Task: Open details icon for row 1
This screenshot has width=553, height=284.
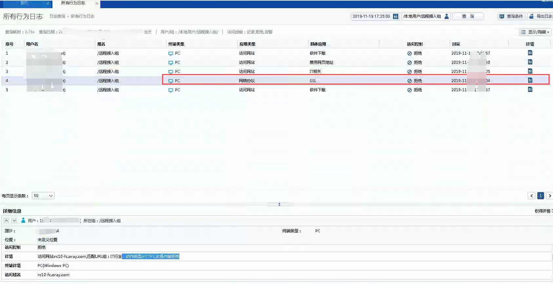Action: coord(530,53)
